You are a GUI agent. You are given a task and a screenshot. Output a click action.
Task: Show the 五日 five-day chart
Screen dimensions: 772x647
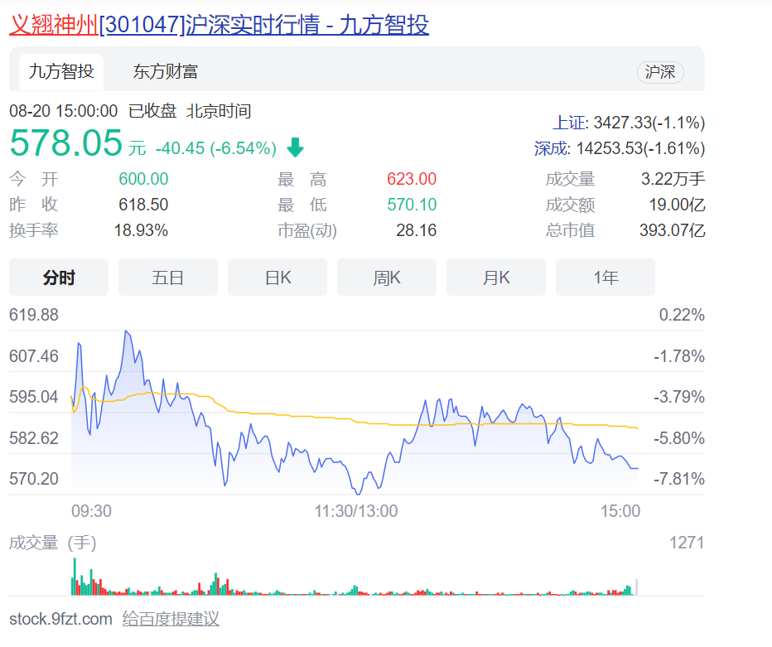[167, 278]
